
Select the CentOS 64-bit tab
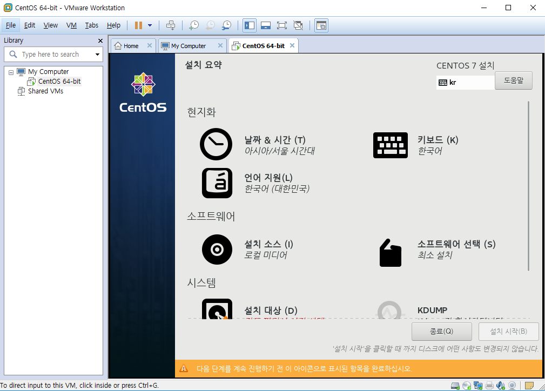pos(263,46)
